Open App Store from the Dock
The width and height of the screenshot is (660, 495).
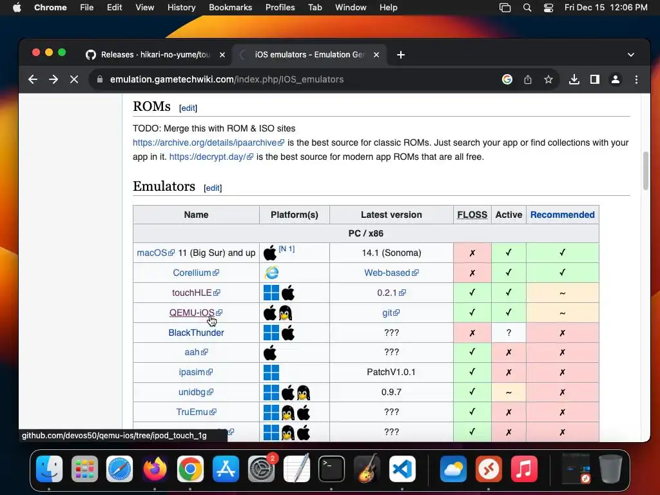pos(226,469)
